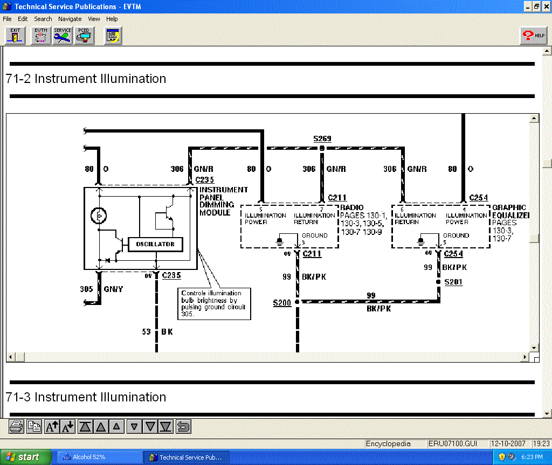This screenshot has height=465, width=552.
Task: Increase text size with A up-arrow icon
Action: 52,427
